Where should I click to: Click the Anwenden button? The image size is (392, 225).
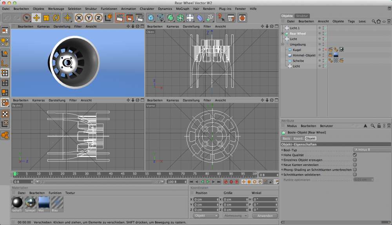pos(265,216)
